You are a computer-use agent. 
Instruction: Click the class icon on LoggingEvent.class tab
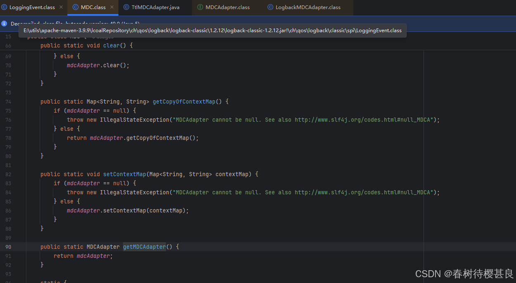tap(4, 7)
